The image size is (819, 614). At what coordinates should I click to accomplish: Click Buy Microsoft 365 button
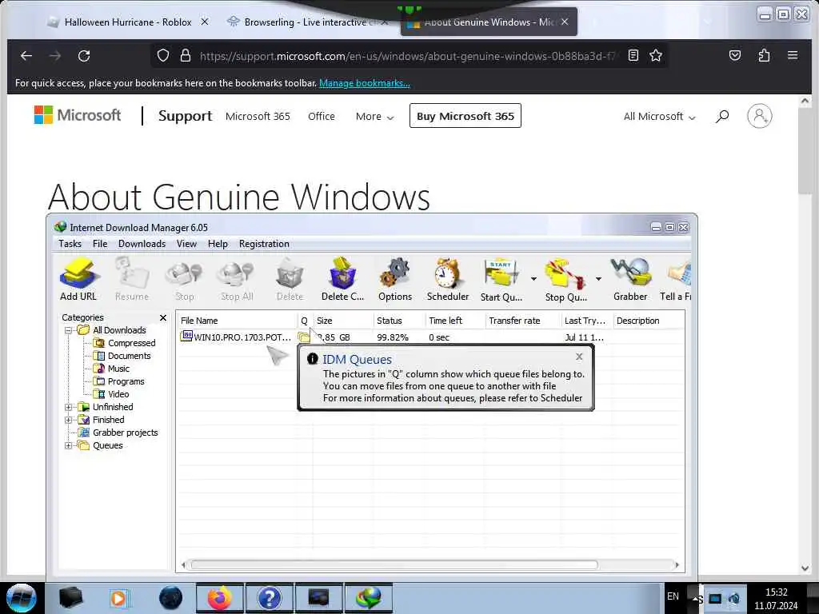pos(465,116)
